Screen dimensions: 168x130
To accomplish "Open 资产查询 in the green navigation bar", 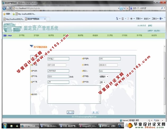I will pyautogui.click(x=36, y=35).
